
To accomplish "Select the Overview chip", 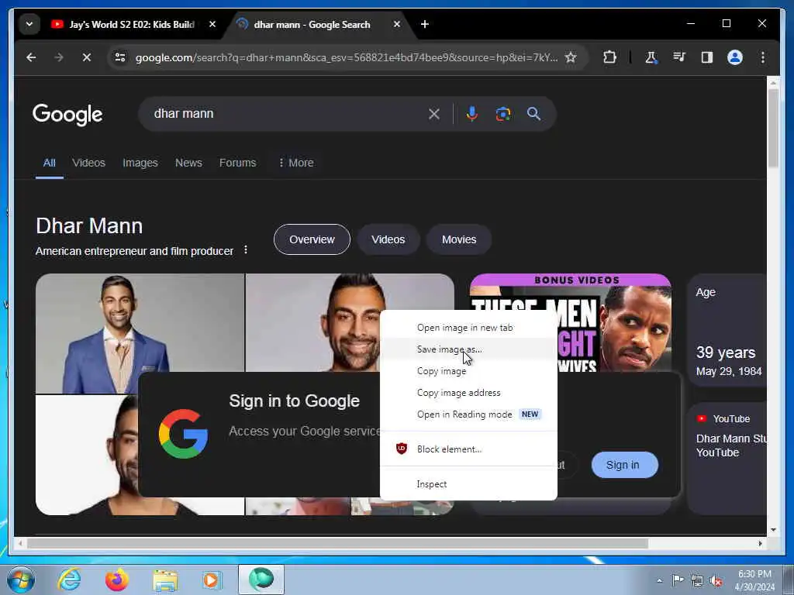I will click(x=312, y=240).
